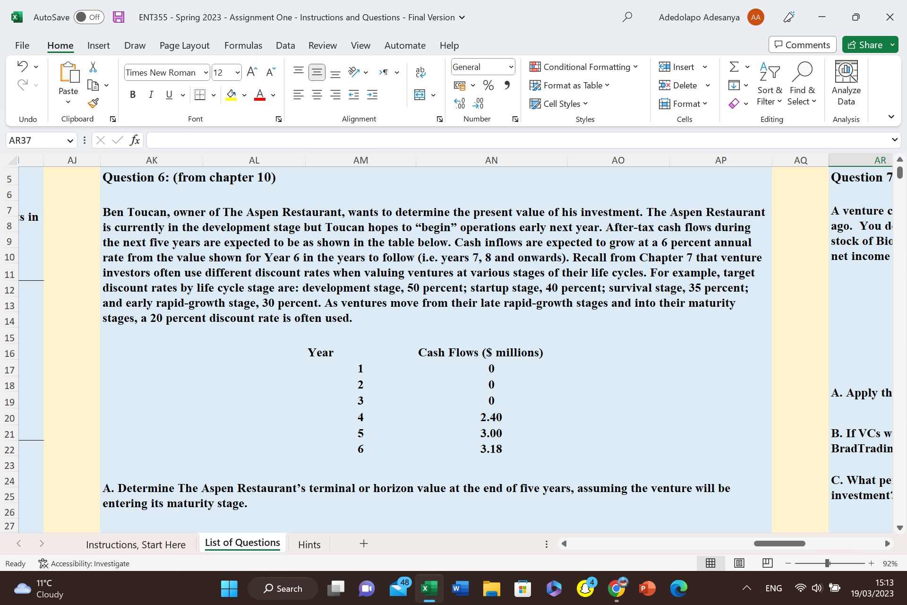Screen dimensions: 907x605
Task: Click the Increase Font Size icon
Action: 252,72
